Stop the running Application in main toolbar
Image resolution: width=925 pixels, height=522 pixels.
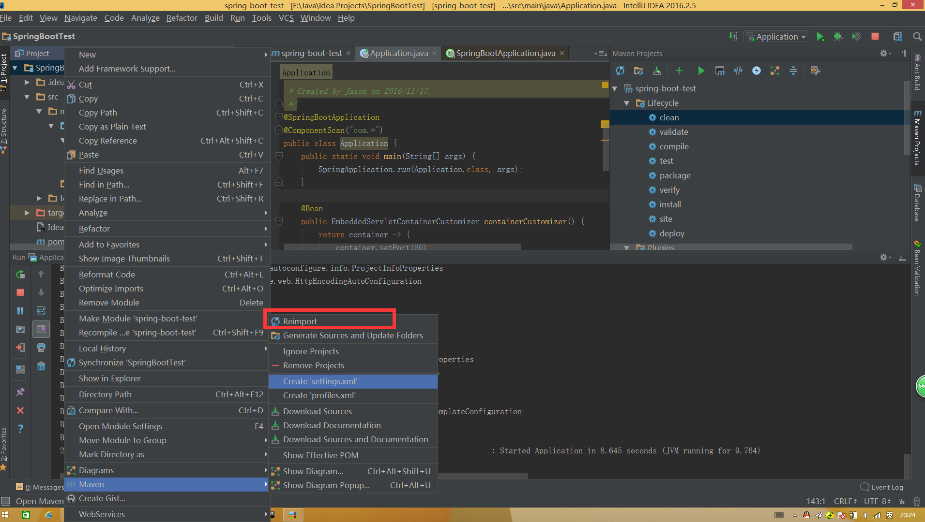pyautogui.click(x=875, y=37)
